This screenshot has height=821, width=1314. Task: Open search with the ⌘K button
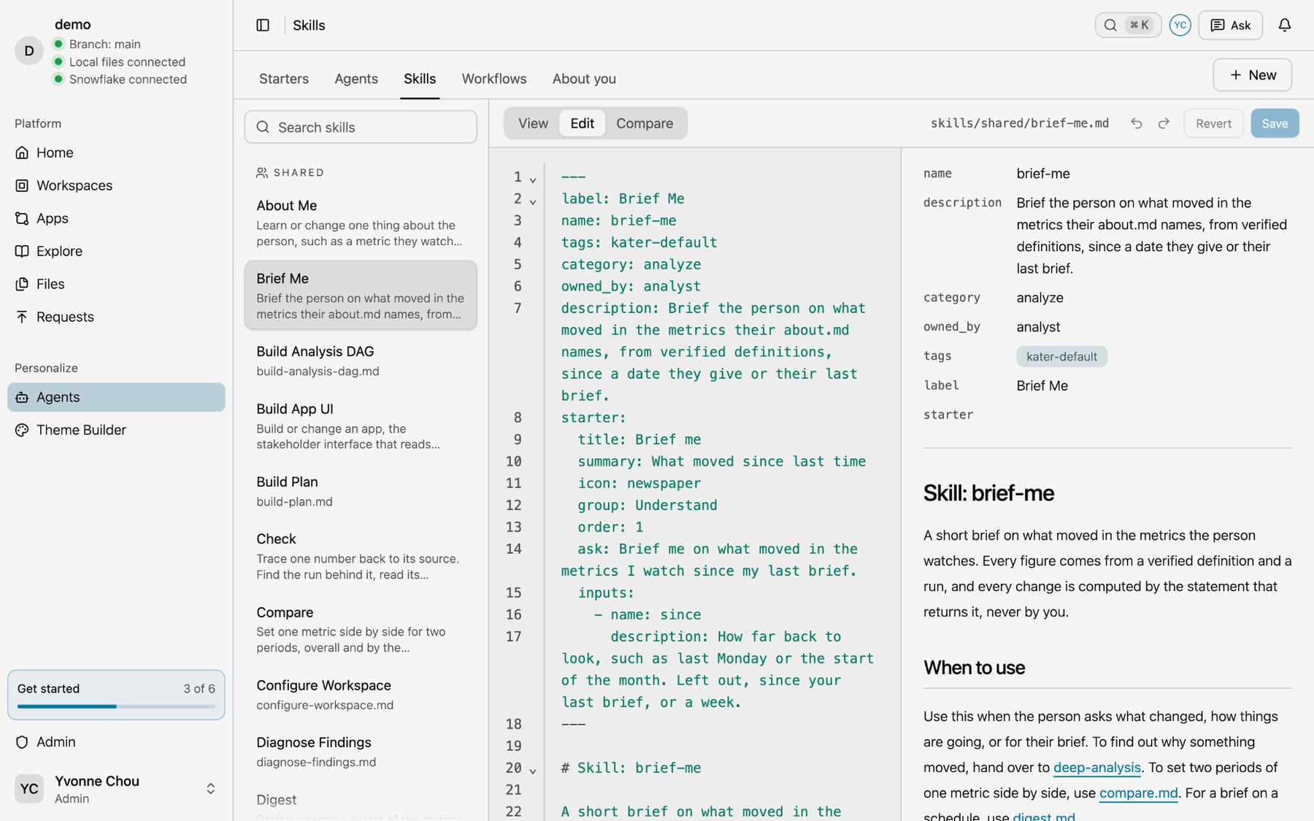[x=1128, y=26]
